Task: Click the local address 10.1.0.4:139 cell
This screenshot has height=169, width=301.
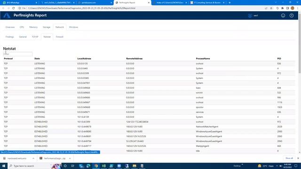Action: (83, 117)
